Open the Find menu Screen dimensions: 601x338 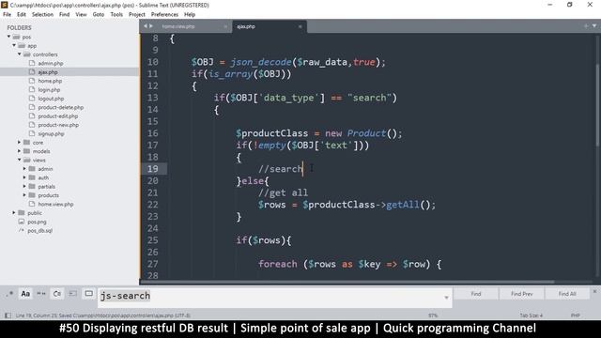(65, 15)
